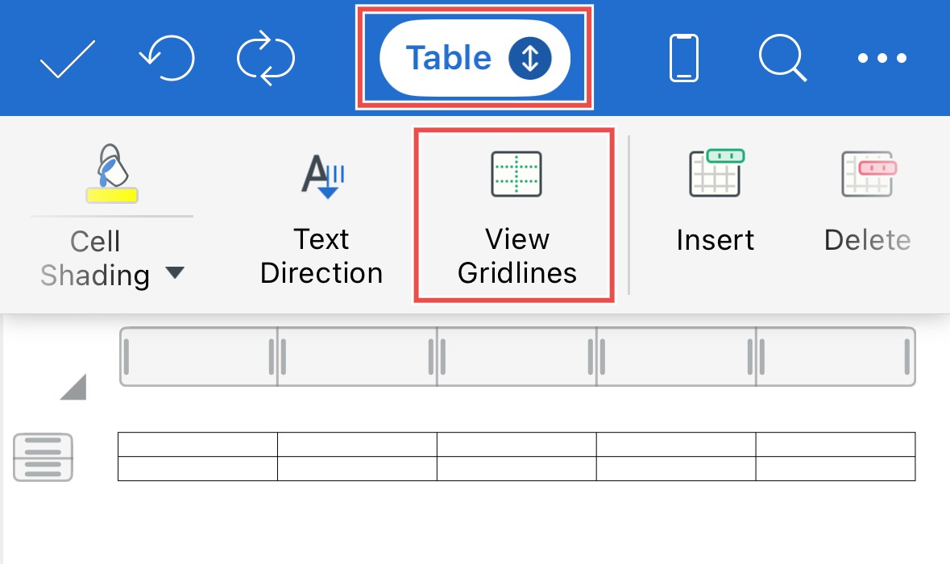Open the three-dot more options menu
The height and width of the screenshot is (564, 950).
(x=882, y=58)
